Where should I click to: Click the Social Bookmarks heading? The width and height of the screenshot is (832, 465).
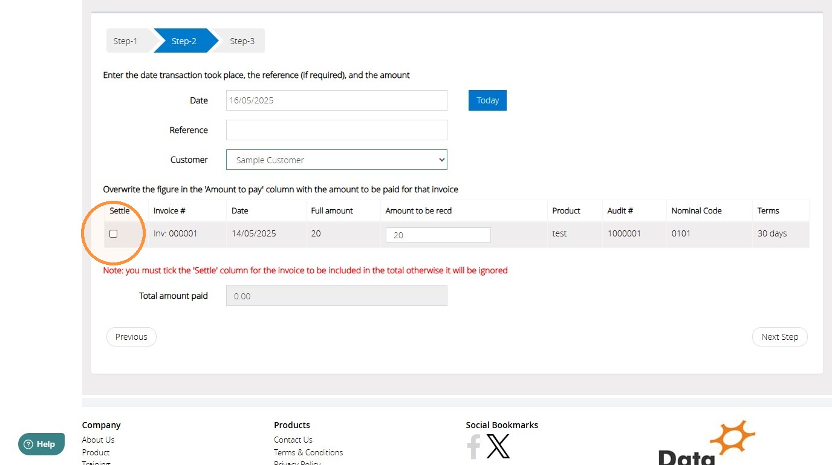tap(502, 425)
